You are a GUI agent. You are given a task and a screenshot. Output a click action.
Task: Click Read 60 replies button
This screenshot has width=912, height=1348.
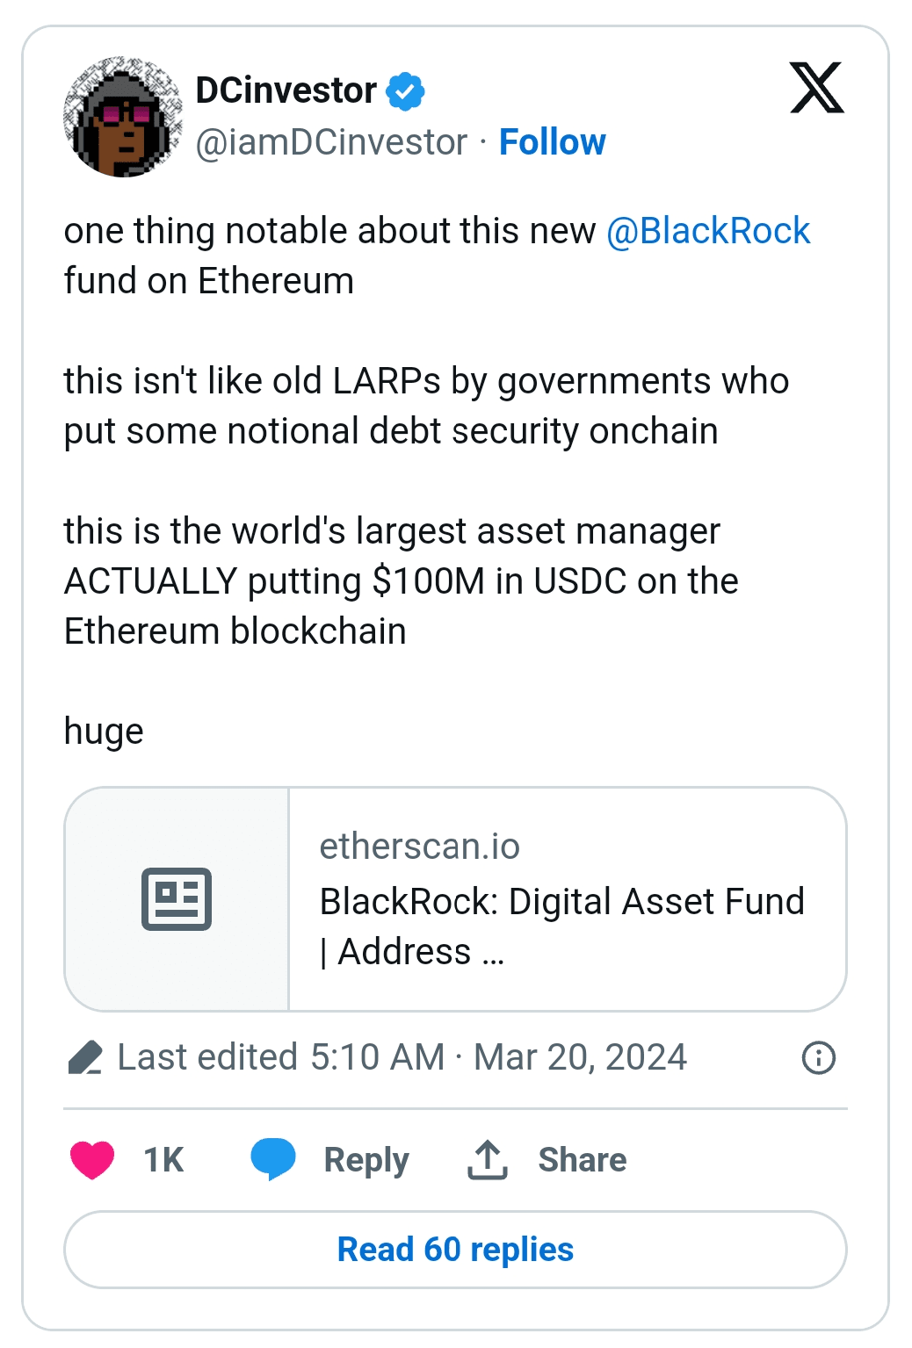[x=455, y=1249]
